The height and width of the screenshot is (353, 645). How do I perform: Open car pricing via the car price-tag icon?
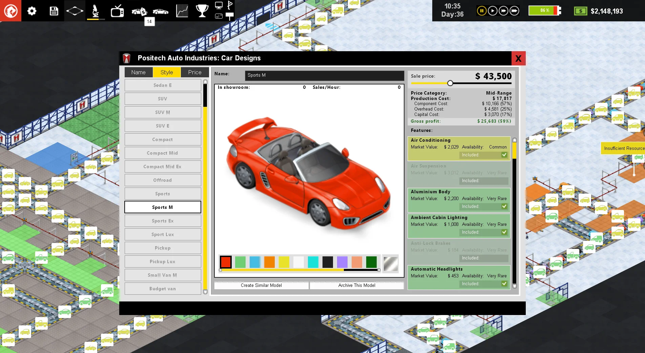139,11
